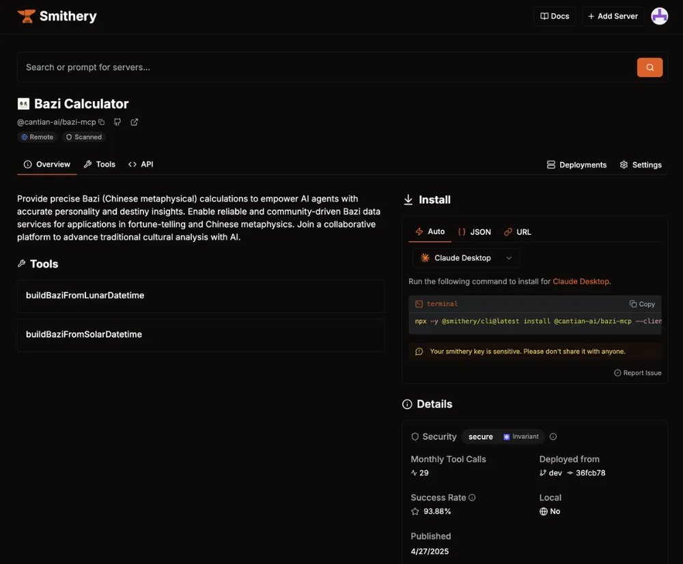This screenshot has width=683, height=564.
Task: Expand the buildBaziFromSolarDatetime tool
Action: [x=201, y=335]
